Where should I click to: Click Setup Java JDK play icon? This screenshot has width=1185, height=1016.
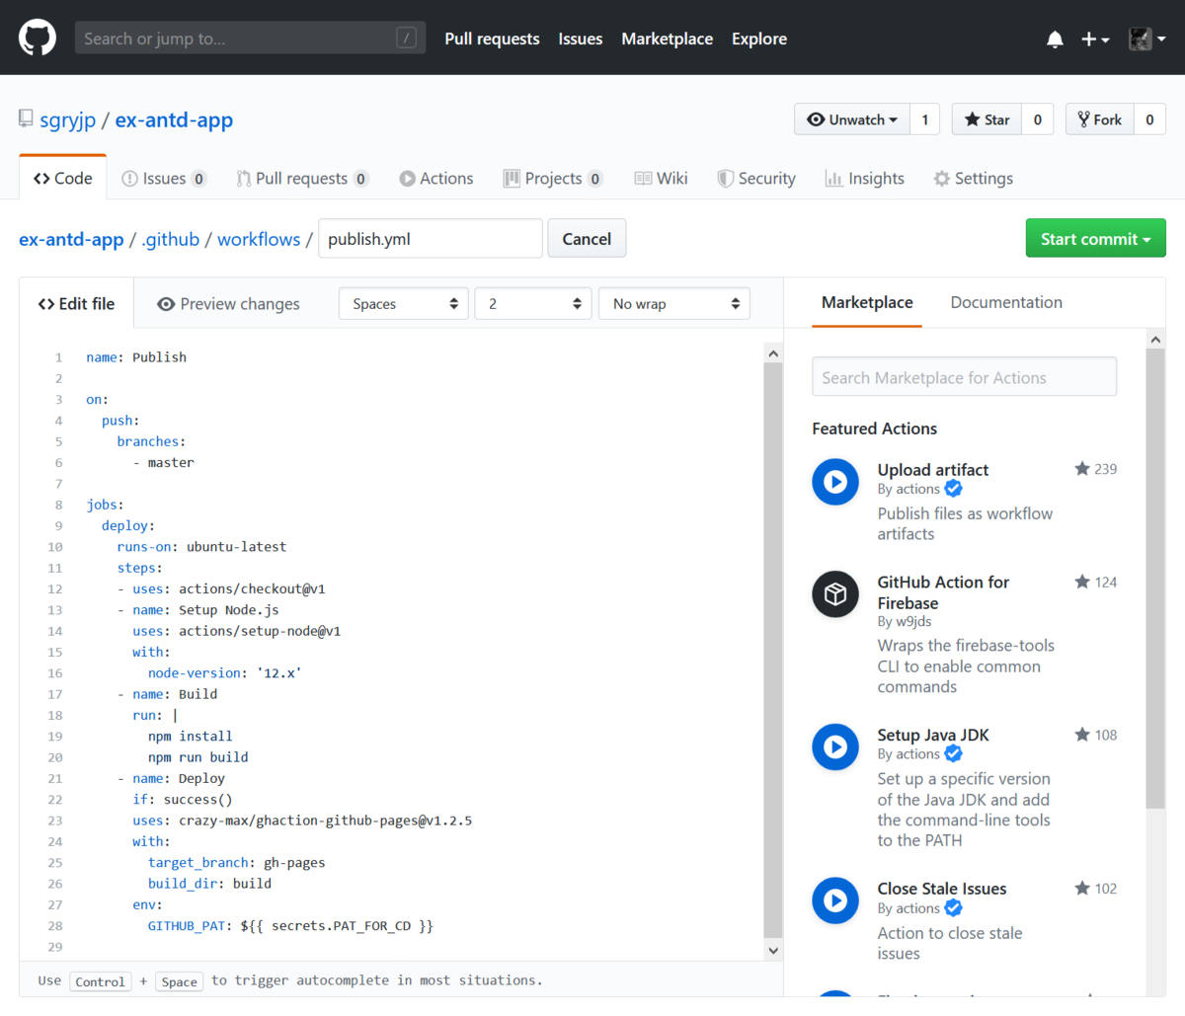(835, 746)
